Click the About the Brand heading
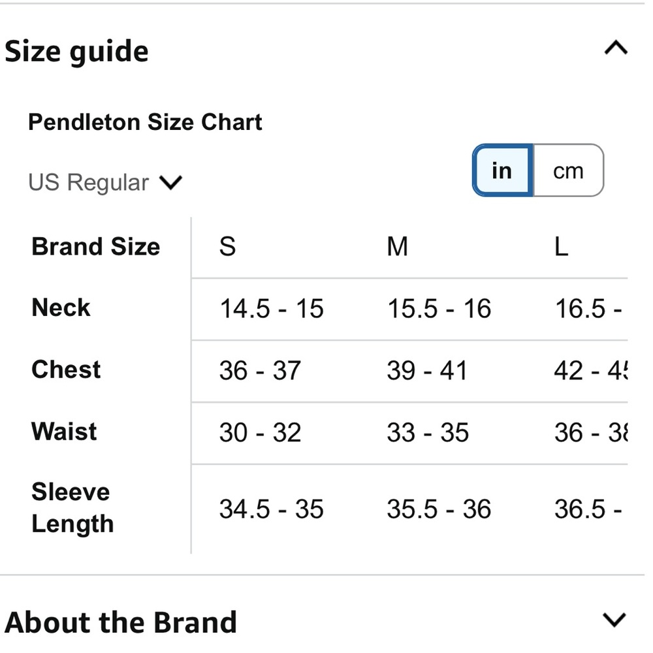Screen dimensions: 653x653 121,621
